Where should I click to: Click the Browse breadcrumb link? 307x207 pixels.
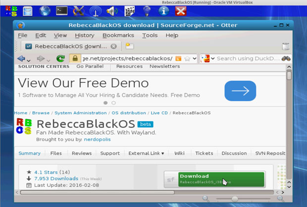click(41, 113)
